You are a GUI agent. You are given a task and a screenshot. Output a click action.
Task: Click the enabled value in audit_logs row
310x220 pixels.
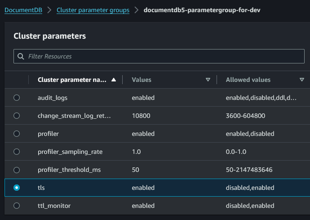(x=143, y=98)
